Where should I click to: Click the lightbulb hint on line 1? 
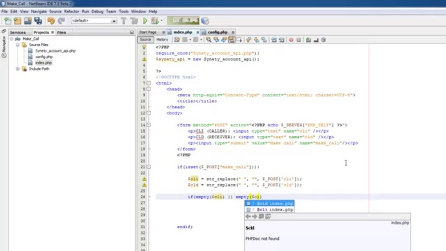tap(144, 47)
